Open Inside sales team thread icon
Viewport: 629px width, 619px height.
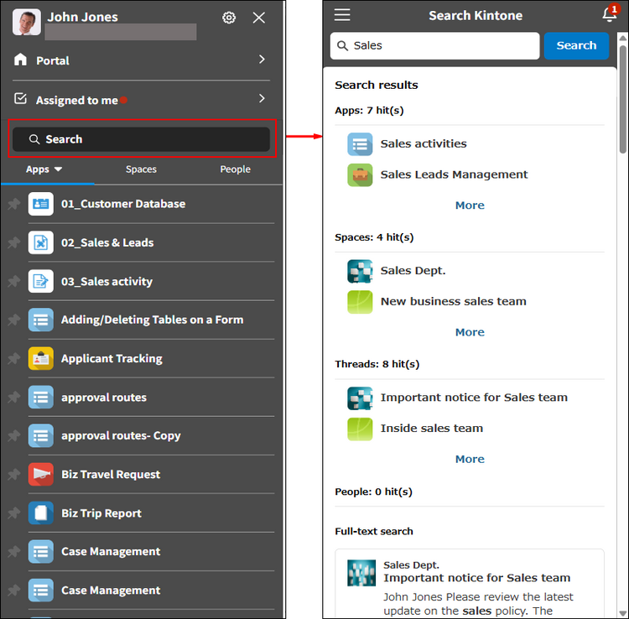click(360, 429)
